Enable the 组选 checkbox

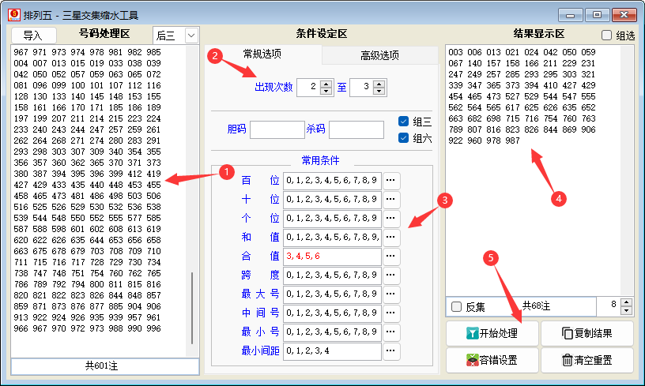(x=607, y=35)
